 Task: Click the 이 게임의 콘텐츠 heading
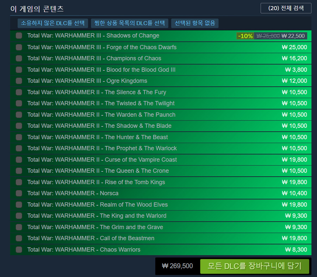(x=37, y=9)
